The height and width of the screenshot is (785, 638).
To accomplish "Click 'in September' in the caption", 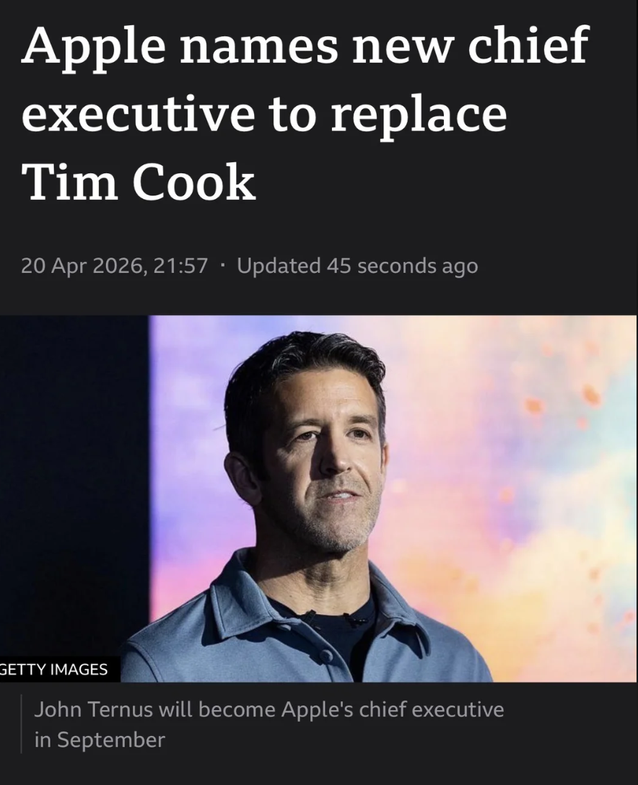I will click(99, 740).
